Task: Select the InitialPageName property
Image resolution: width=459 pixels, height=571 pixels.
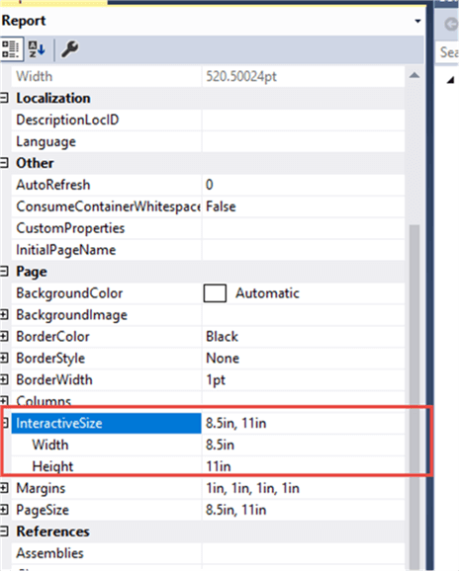Action: point(106,250)
